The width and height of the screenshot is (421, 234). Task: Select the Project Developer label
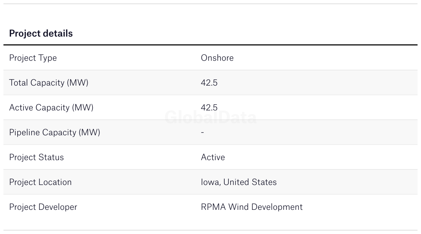pyautogui.click(x=43, y=207)
